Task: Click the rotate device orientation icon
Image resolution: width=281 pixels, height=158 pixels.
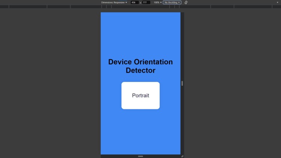Action: click(x=186, y=2)
